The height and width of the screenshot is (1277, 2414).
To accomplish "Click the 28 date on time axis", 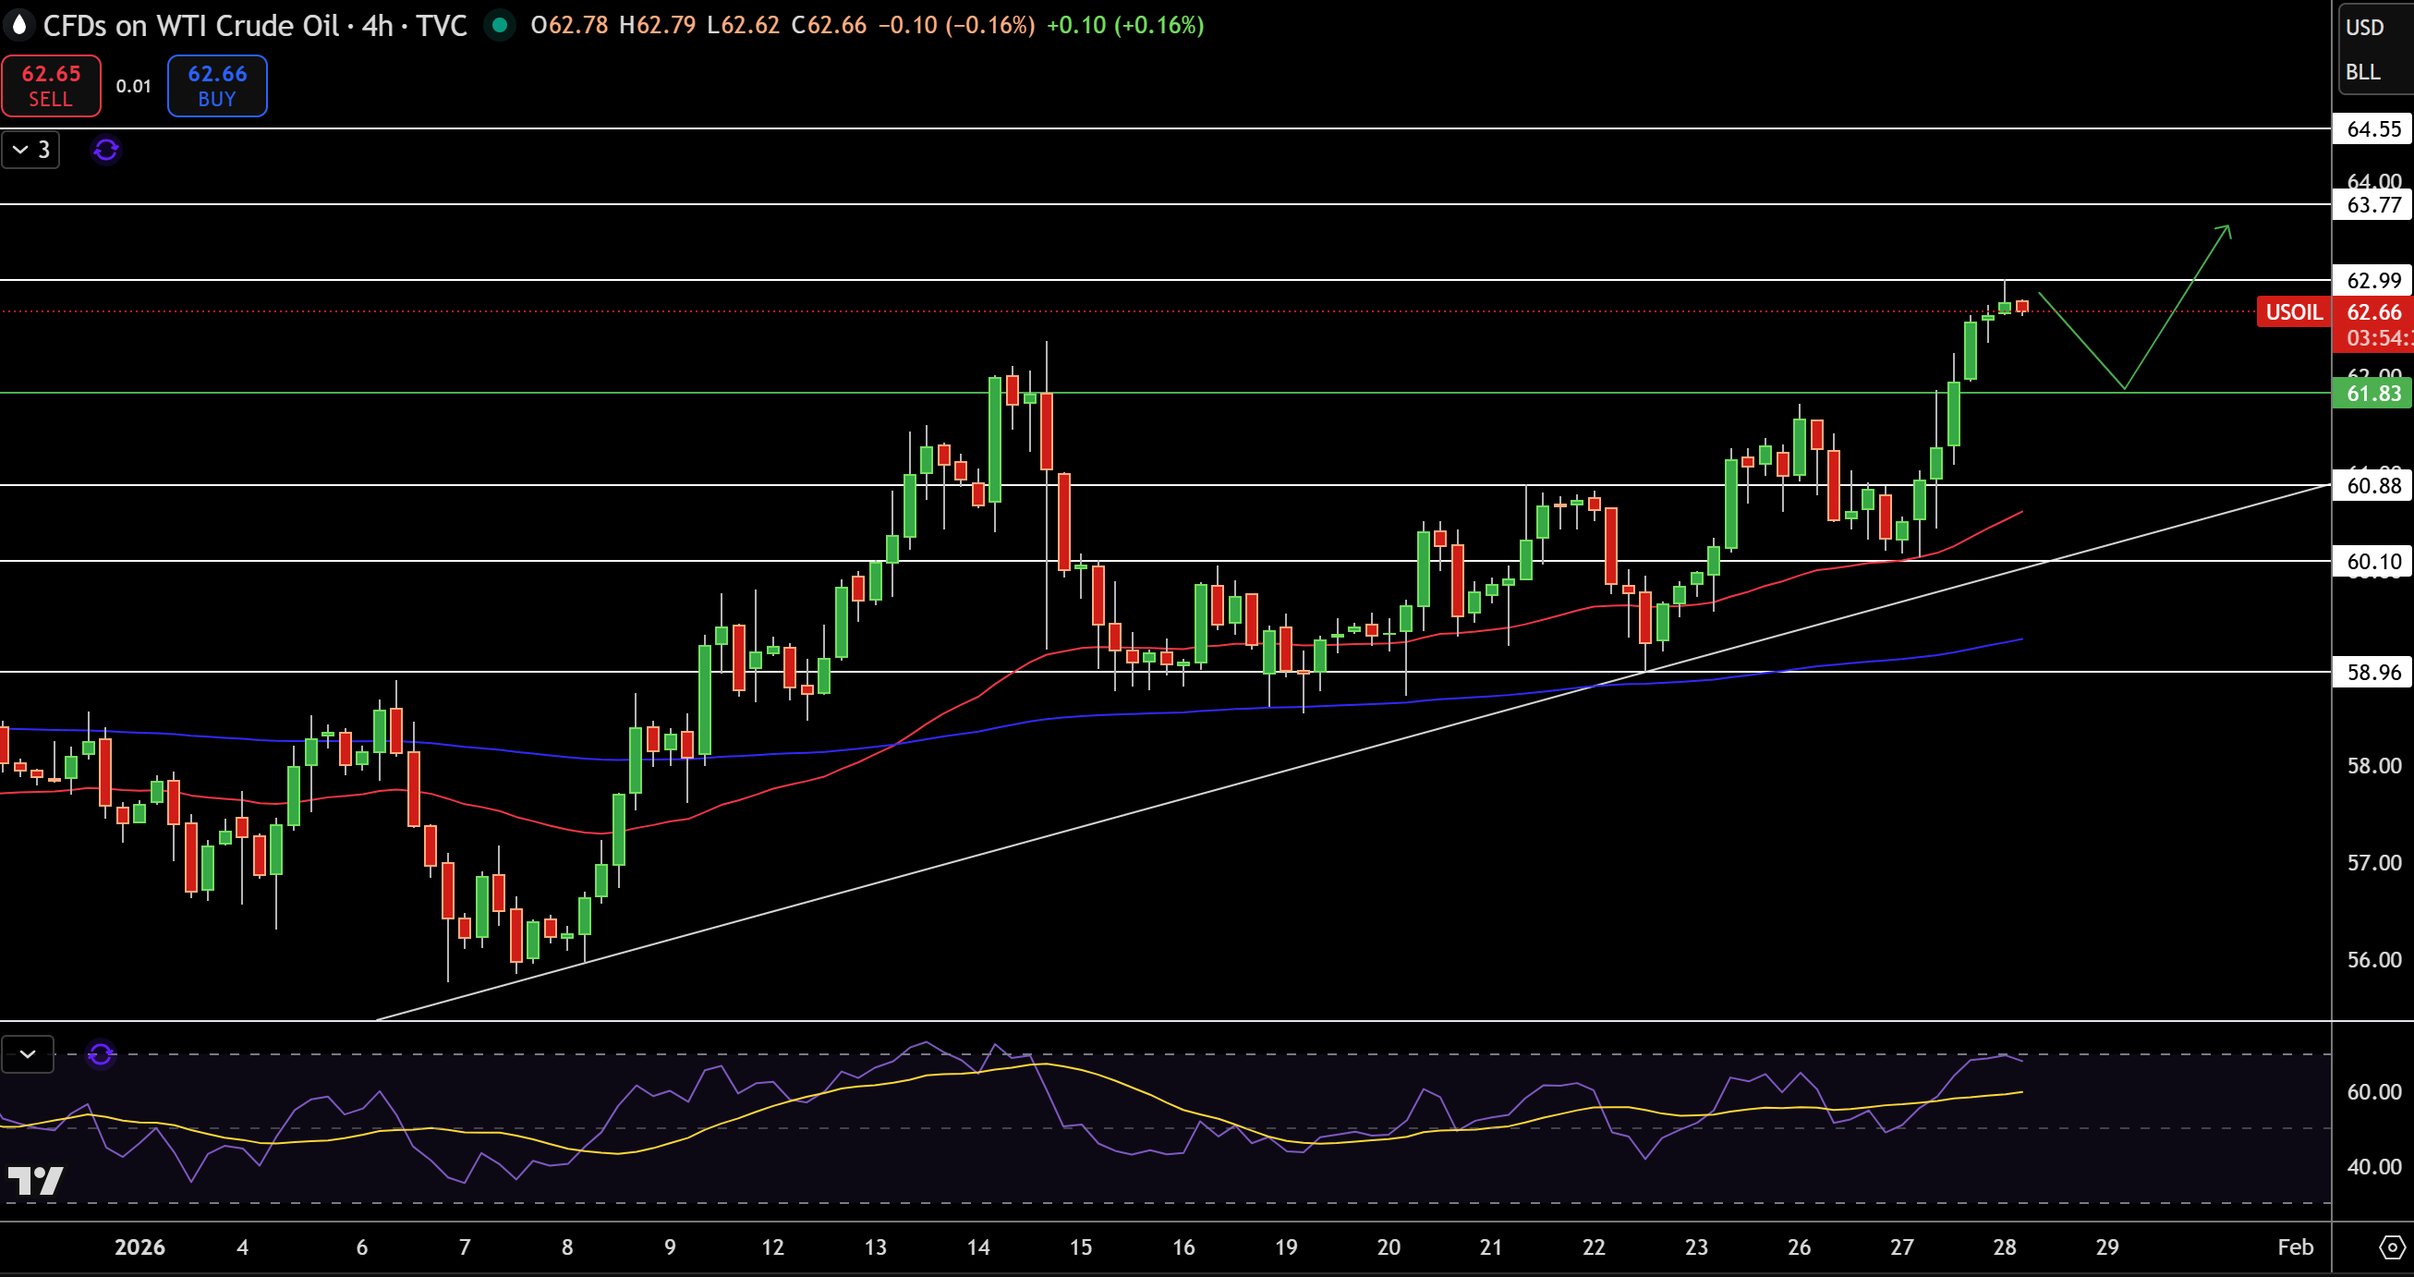I will (x=2005, y=1247).
